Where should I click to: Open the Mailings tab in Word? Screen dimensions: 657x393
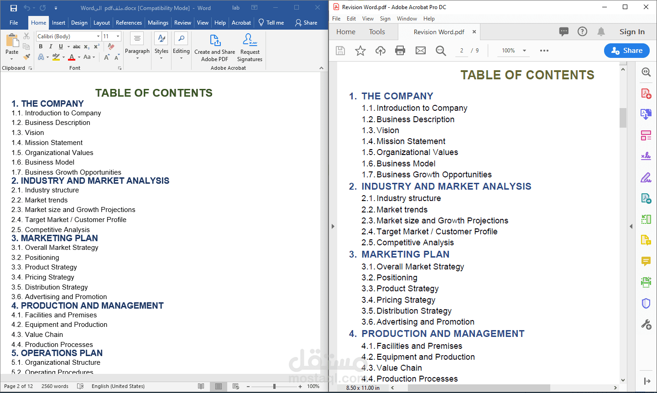coord(158,23)
